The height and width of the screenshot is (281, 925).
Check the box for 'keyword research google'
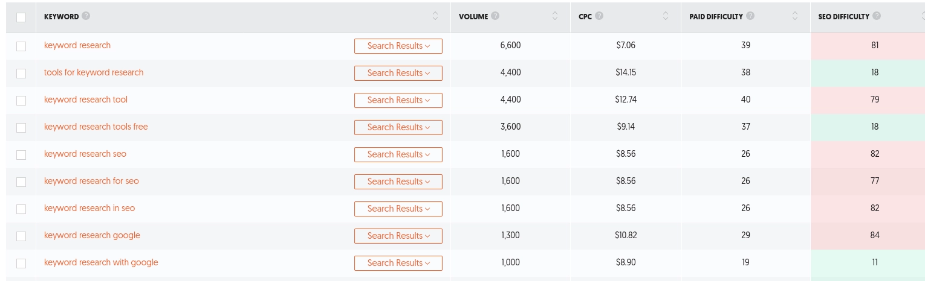click(21, 236)
